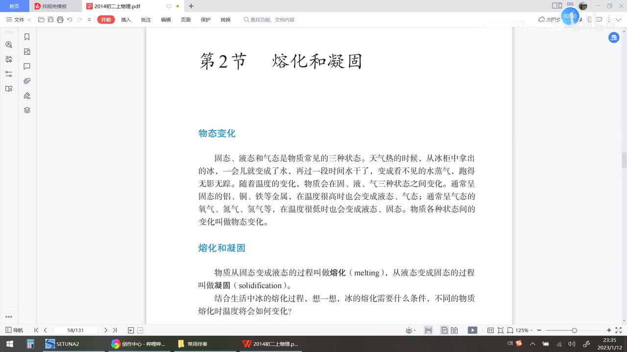Viewport: 627px width, 352px height.
Task: Click the print icon in toolbar
Action: 60,20
